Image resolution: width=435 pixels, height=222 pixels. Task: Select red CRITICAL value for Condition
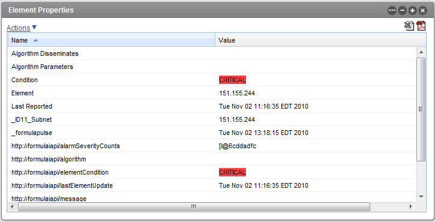(232, 80)
